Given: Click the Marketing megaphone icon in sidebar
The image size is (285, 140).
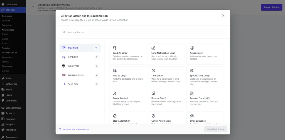Looking at the screenshot, I should click(3, 130).
